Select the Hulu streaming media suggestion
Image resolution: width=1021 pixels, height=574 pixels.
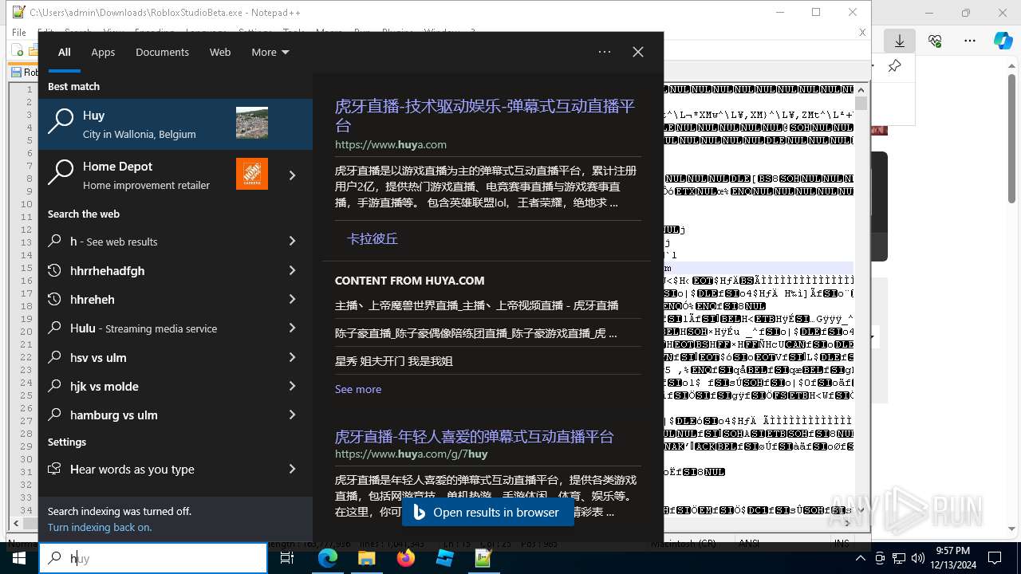point(156,328)
